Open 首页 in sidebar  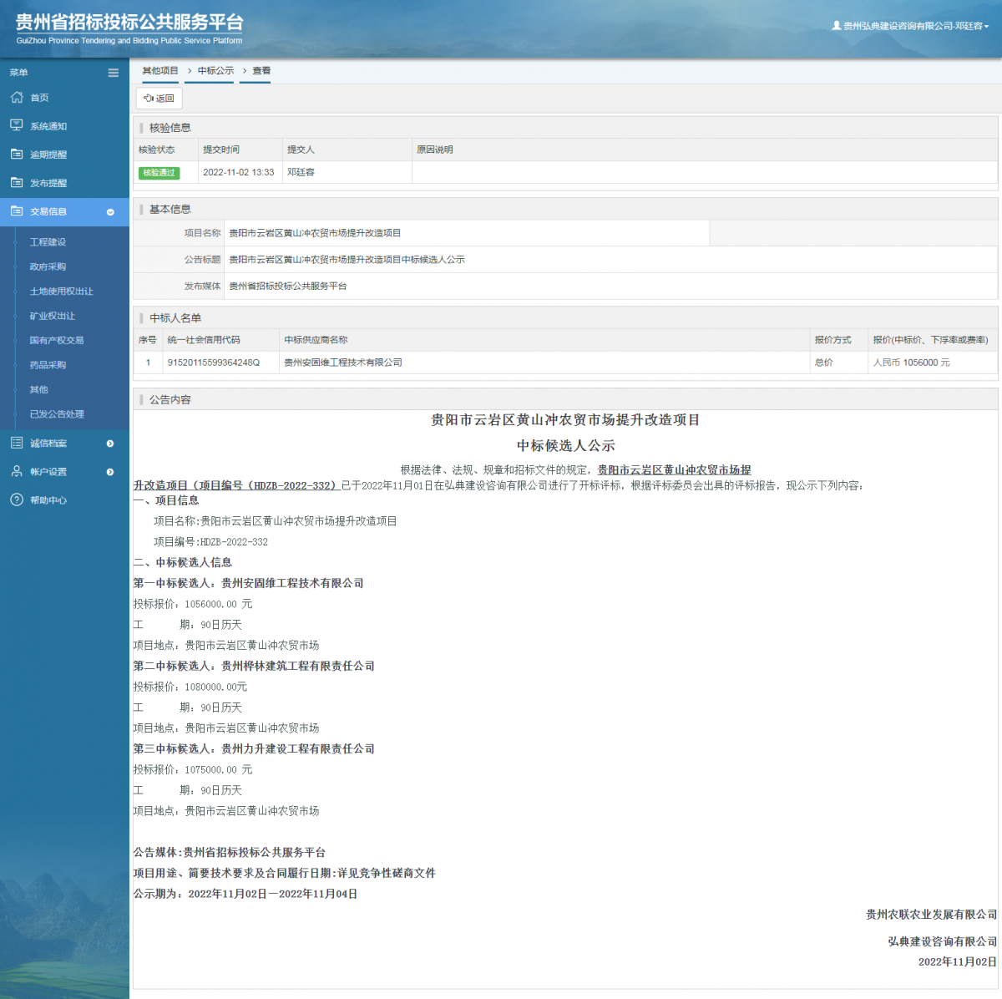(39, 98)
